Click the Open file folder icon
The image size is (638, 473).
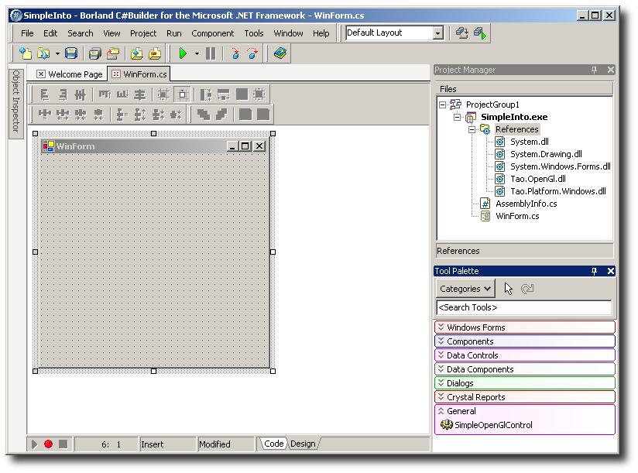tap(43, 53)
